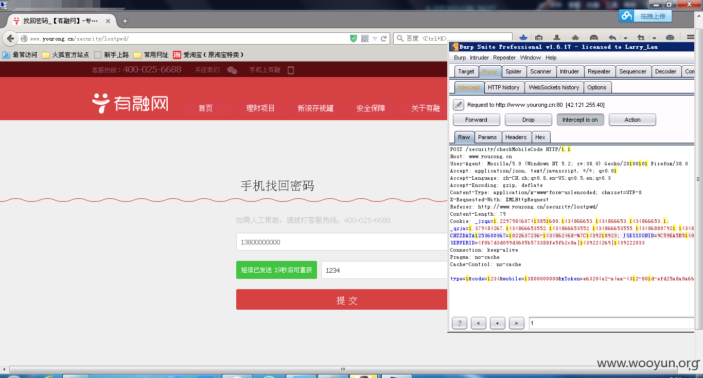Open the 最常访问 bookmark folder
The width and height of the screenshot is (703, 378).
[x=20, y=54]
